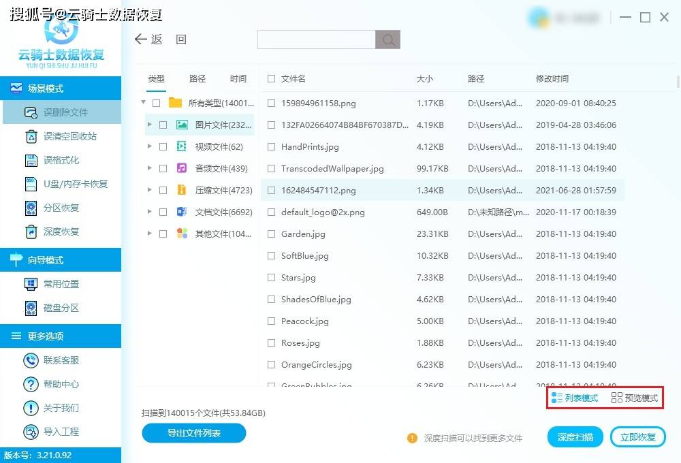This screenshot has height=463, width=681.
Task: Click the back arrow 返回
Action: pyautogui.click(x=160, y=39)
